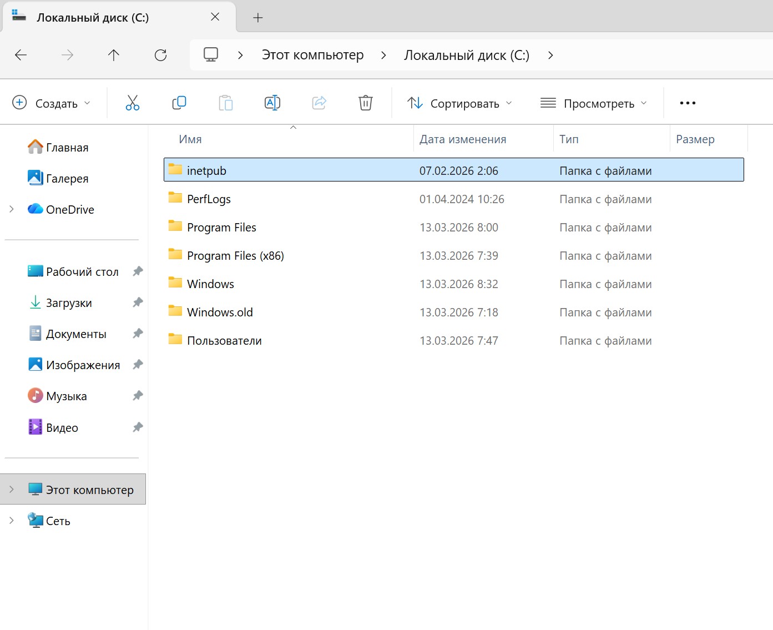Select Сеть in the sidebar
This screenshot has height=630, width=773.
coord(49,521)
